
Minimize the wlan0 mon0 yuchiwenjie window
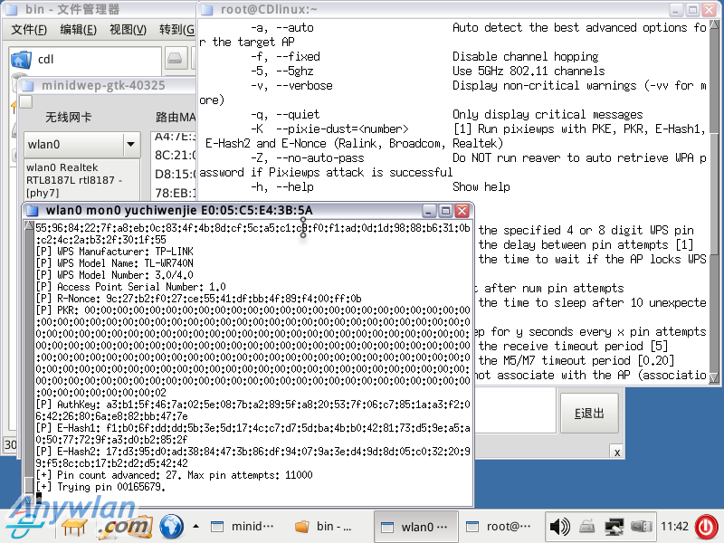[429, 211]
